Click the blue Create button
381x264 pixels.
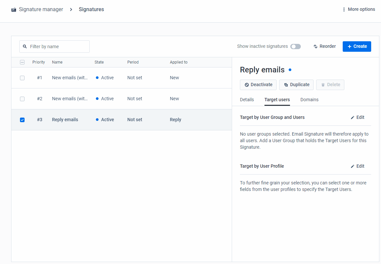pos(357,46)
